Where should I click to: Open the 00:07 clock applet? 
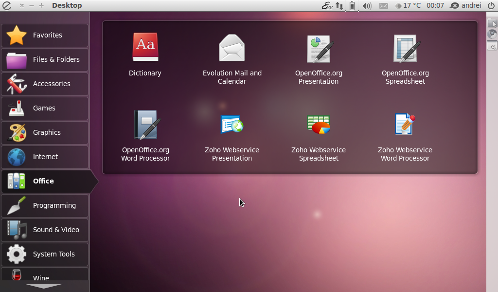(435, 5)
